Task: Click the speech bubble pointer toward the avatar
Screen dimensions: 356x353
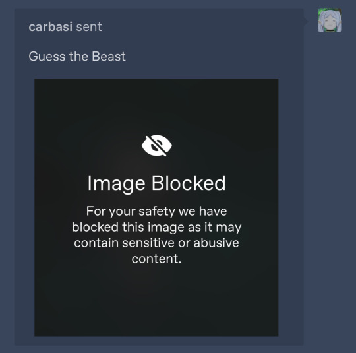Action: 306,21
